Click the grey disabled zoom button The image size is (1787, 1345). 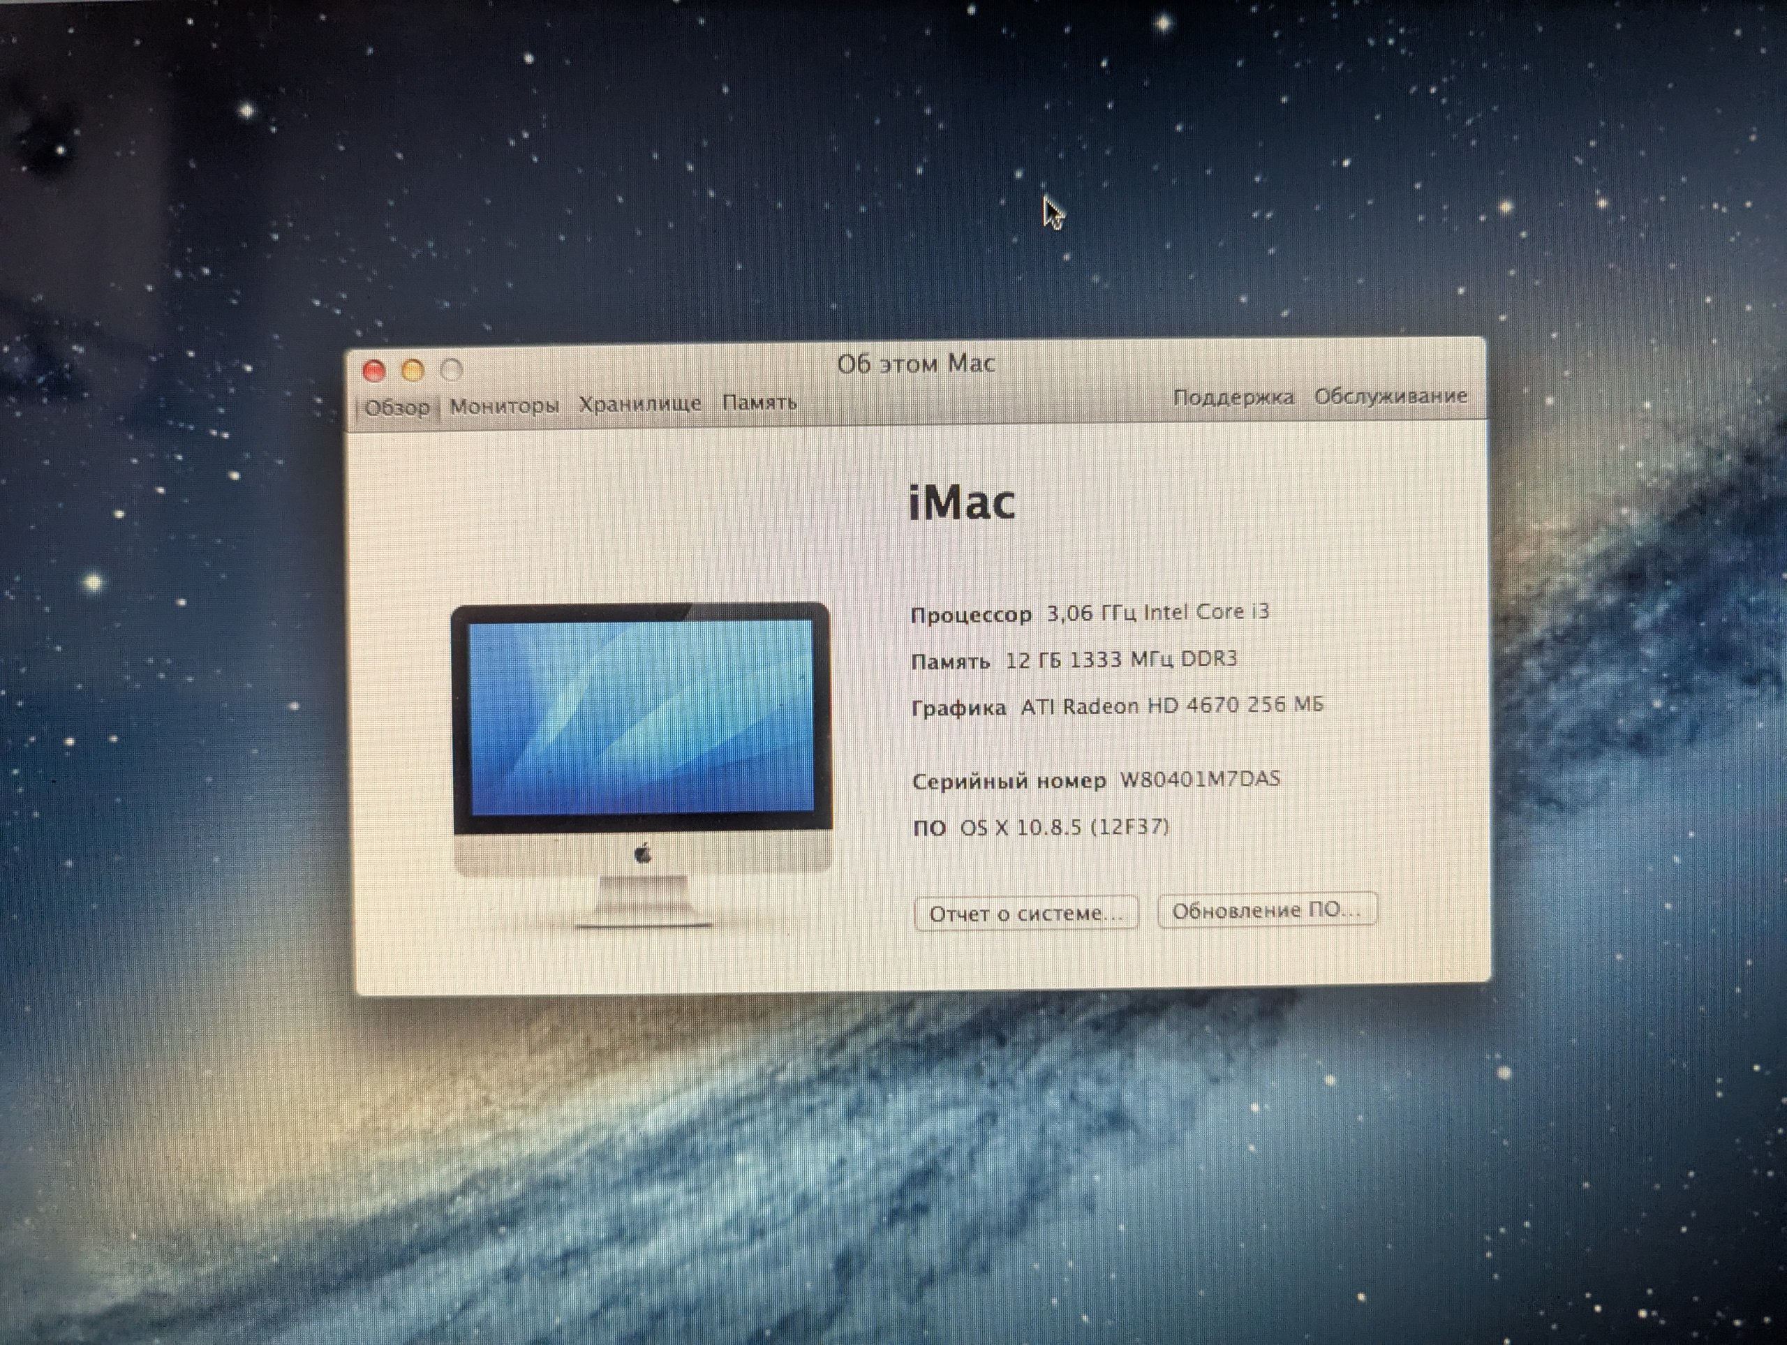[x=452, y=370]
